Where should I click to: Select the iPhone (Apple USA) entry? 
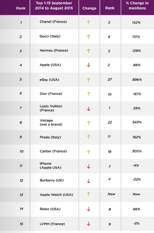50,165
